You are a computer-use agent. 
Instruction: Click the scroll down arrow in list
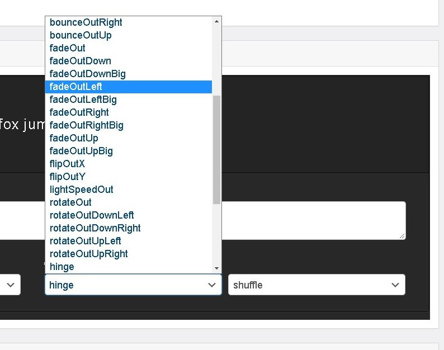tap(216, 268)
